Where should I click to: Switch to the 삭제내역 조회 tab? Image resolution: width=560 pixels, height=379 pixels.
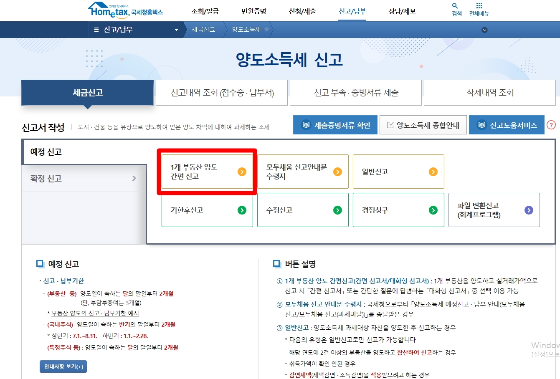(489, 93)
